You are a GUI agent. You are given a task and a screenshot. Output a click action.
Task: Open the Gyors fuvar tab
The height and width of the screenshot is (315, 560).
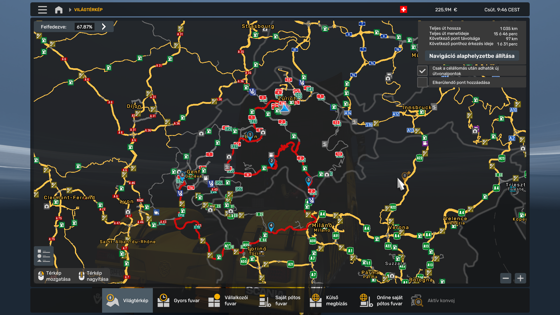pyautogui.click(x=178, y=300)
